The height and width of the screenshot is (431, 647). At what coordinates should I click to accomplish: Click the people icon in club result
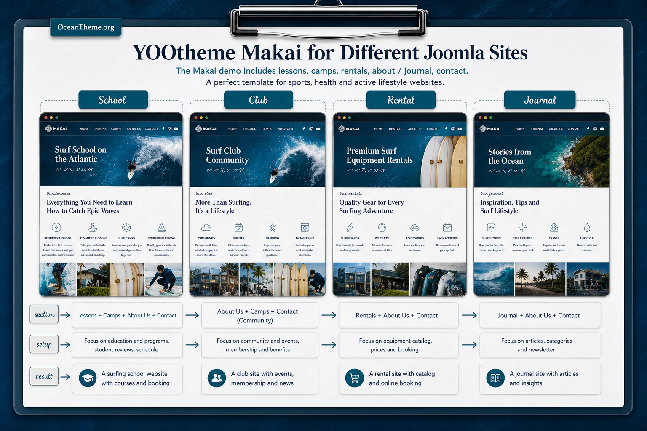[x=217, y=378]
